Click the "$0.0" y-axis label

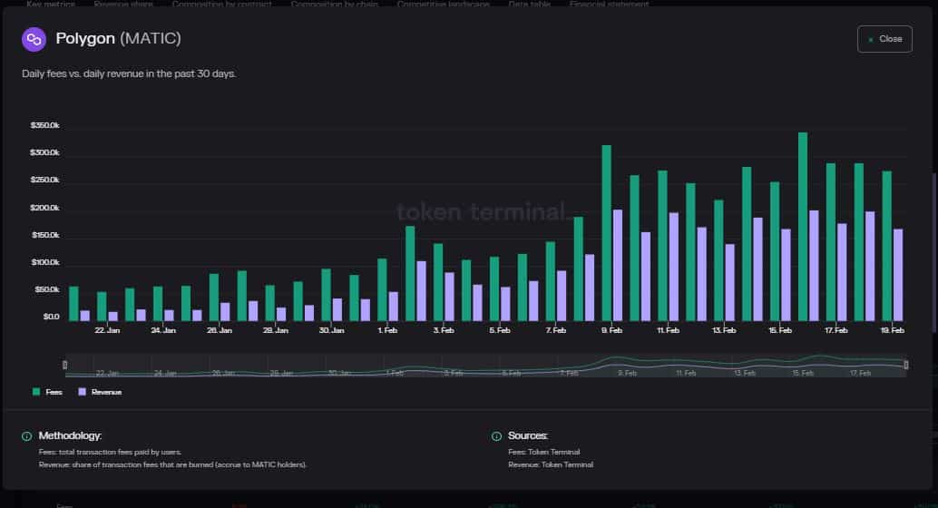51,317
